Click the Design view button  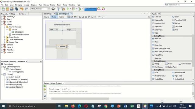click(54, 17)
